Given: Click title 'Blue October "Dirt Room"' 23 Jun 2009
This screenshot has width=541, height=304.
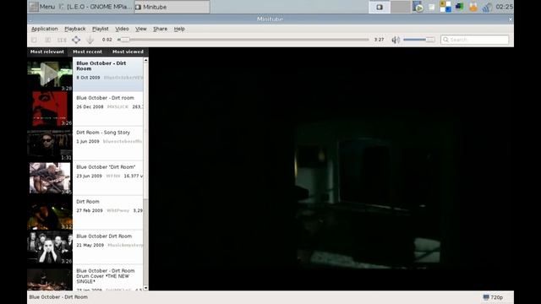Looking at the screenshot, I should 106,167.
